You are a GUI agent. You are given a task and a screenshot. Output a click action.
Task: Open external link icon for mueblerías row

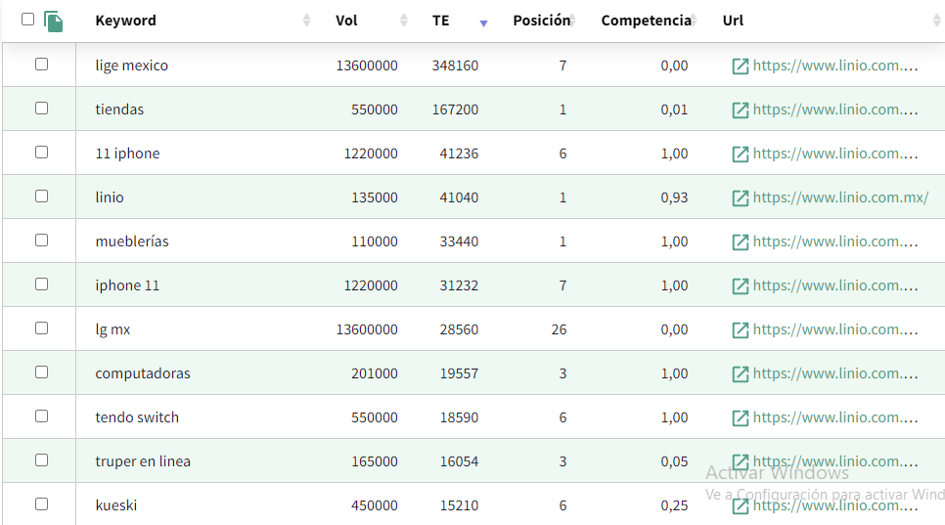[741, 241]
